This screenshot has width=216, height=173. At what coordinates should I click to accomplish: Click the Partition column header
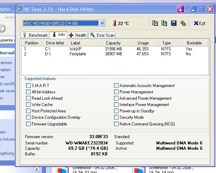32,43
